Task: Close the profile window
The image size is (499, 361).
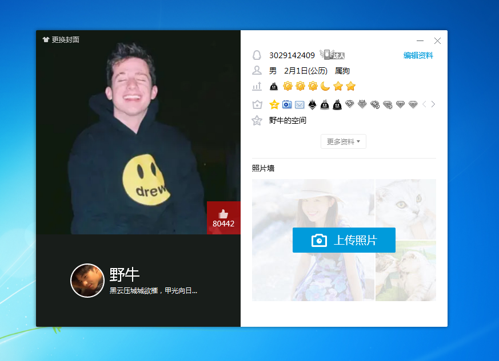Action: [438, 40]
